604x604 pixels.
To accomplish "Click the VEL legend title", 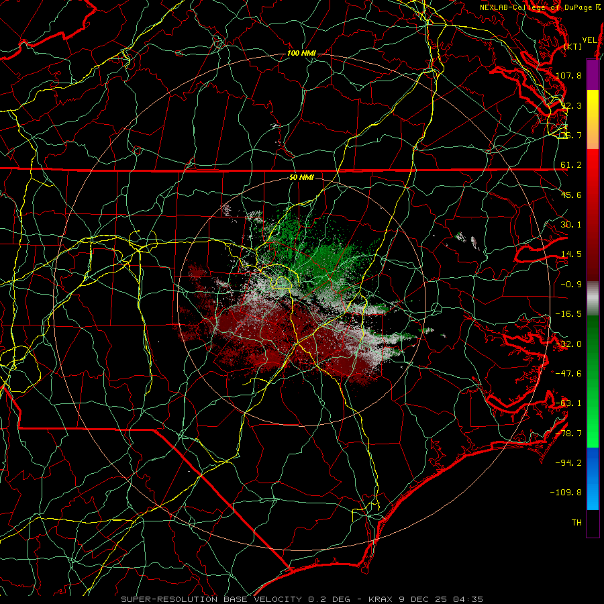I will (x=589, y=40).
